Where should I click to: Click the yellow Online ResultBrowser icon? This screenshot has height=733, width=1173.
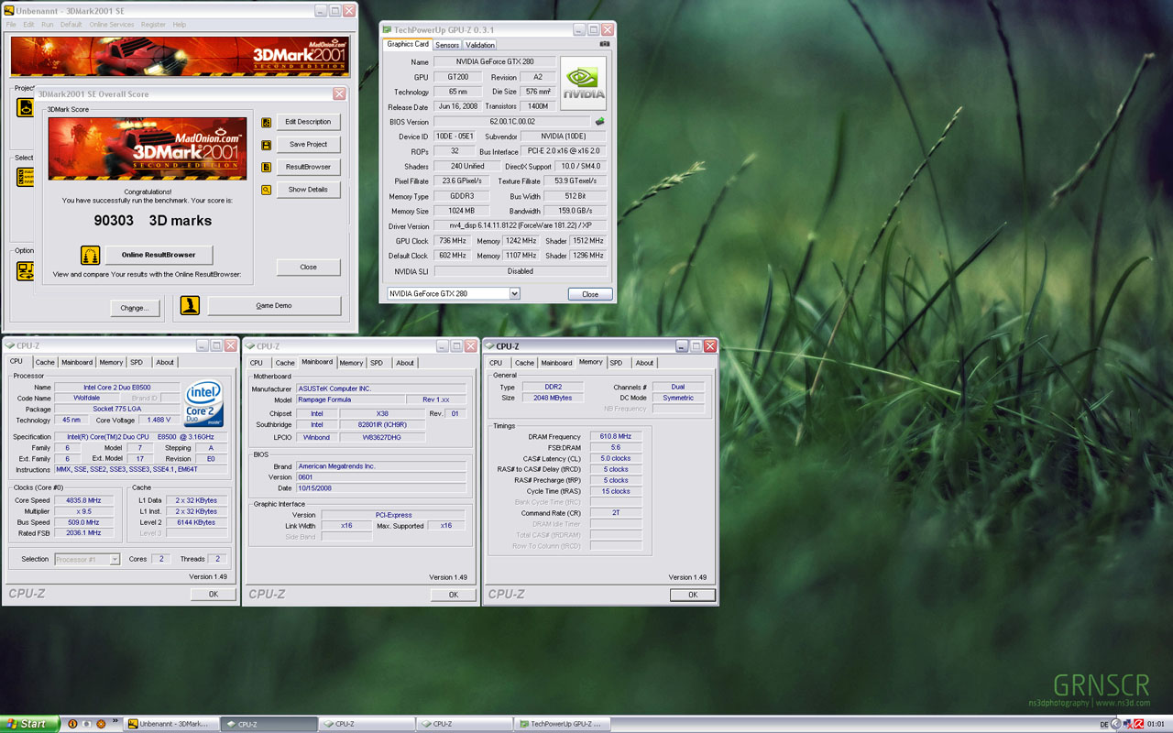click(x=90, y=255)
